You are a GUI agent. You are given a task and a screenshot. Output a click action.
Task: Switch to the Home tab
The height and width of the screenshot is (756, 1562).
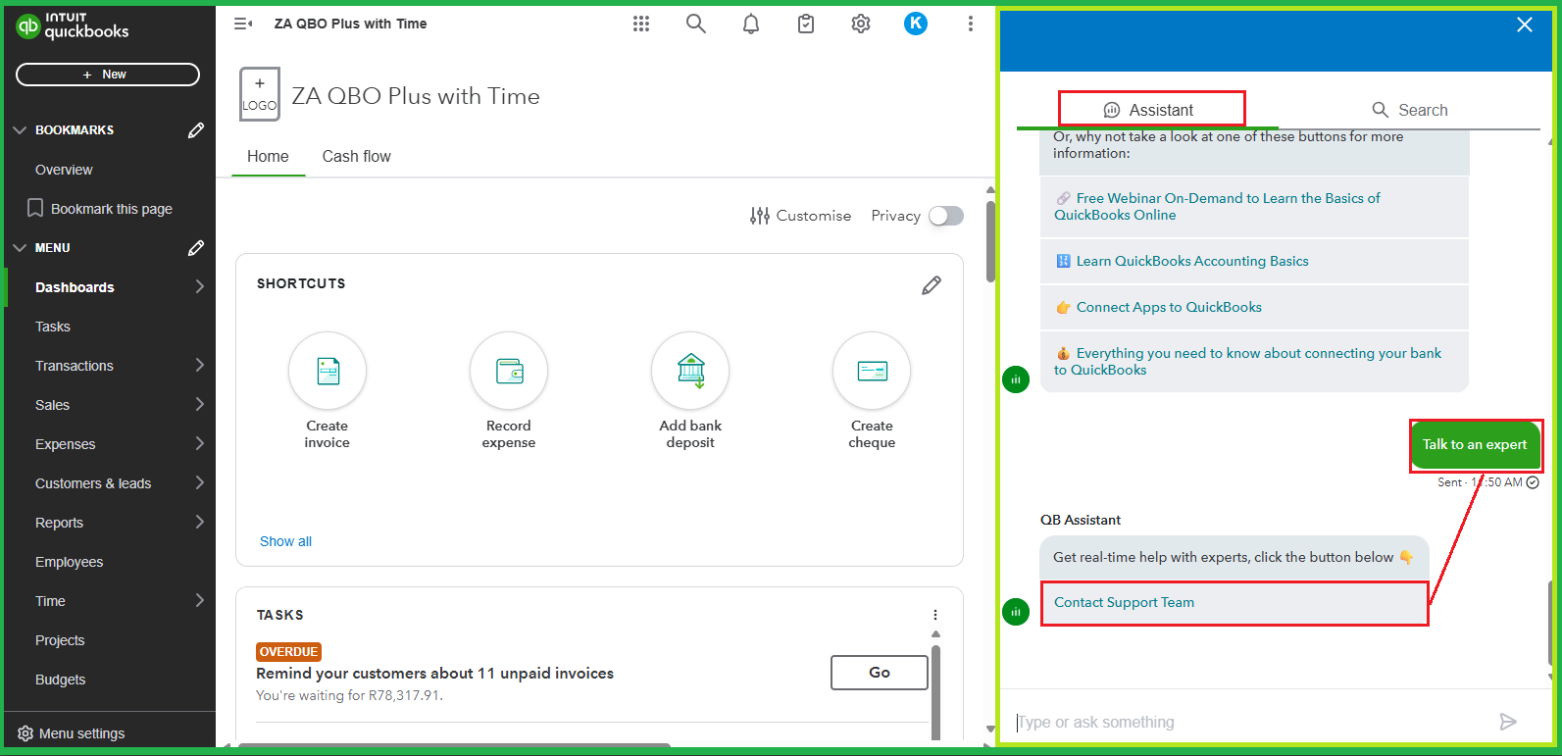click(x=268, y=156)
